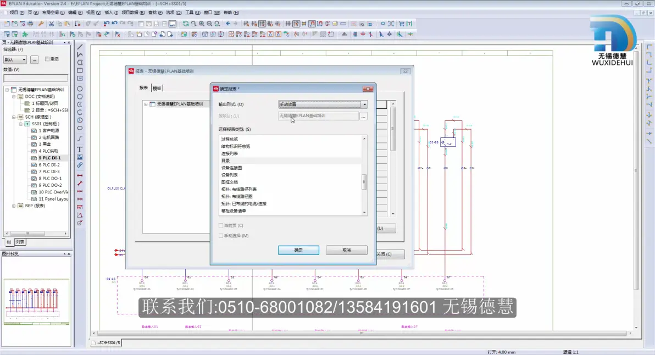Toggle the 当前页 (C) checkbox
This screenshot has height=355, width=655.
221,225
